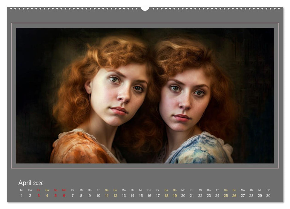290x209 pixels.
Task: Select date 22 in the calendar
Action: point(200,196)
